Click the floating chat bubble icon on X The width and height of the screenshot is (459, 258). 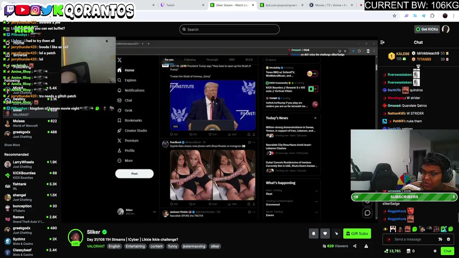pyautogui.click(x=367, y=213)
